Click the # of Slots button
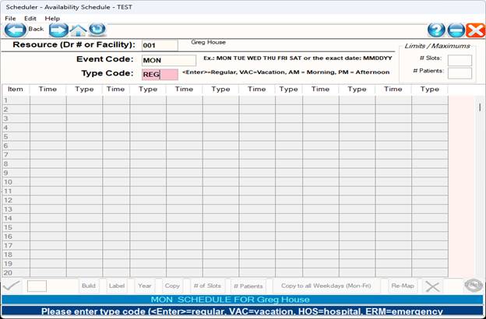 click(207, 286)
